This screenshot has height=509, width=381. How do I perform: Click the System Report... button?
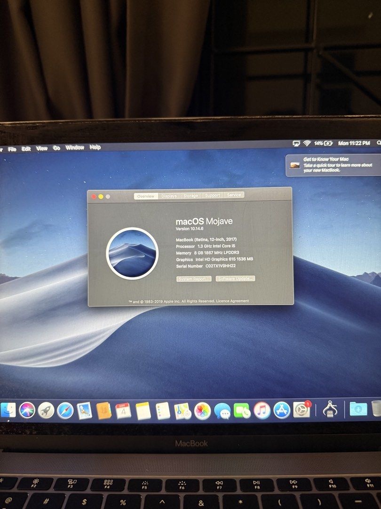(x=194, y=279)
